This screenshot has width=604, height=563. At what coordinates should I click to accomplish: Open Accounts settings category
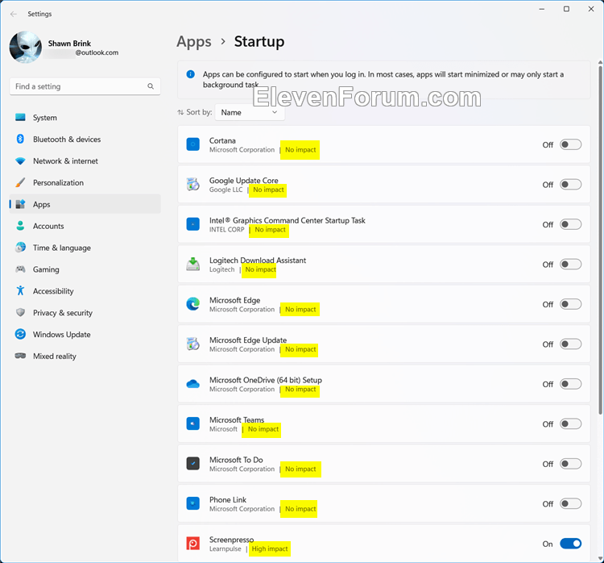(x=85, y=226)
